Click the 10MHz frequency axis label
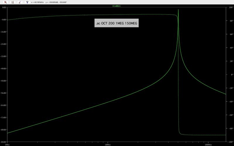 coord(108,145)
